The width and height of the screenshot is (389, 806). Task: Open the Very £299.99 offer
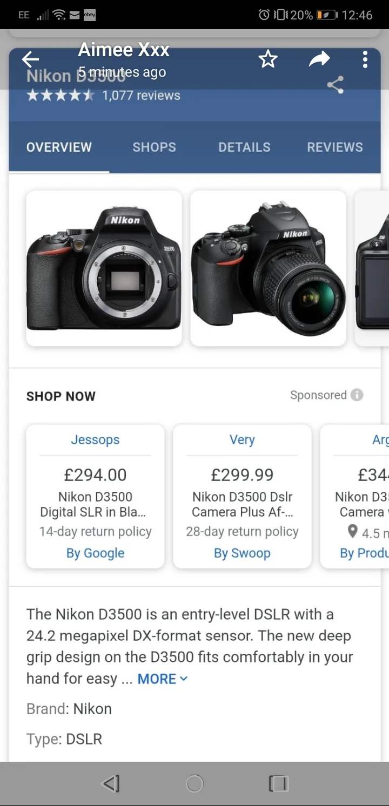[x=242, y=496]
